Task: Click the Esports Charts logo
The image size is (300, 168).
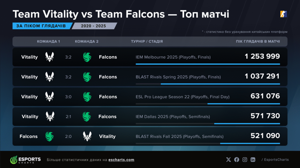Action: coord(25,160)
